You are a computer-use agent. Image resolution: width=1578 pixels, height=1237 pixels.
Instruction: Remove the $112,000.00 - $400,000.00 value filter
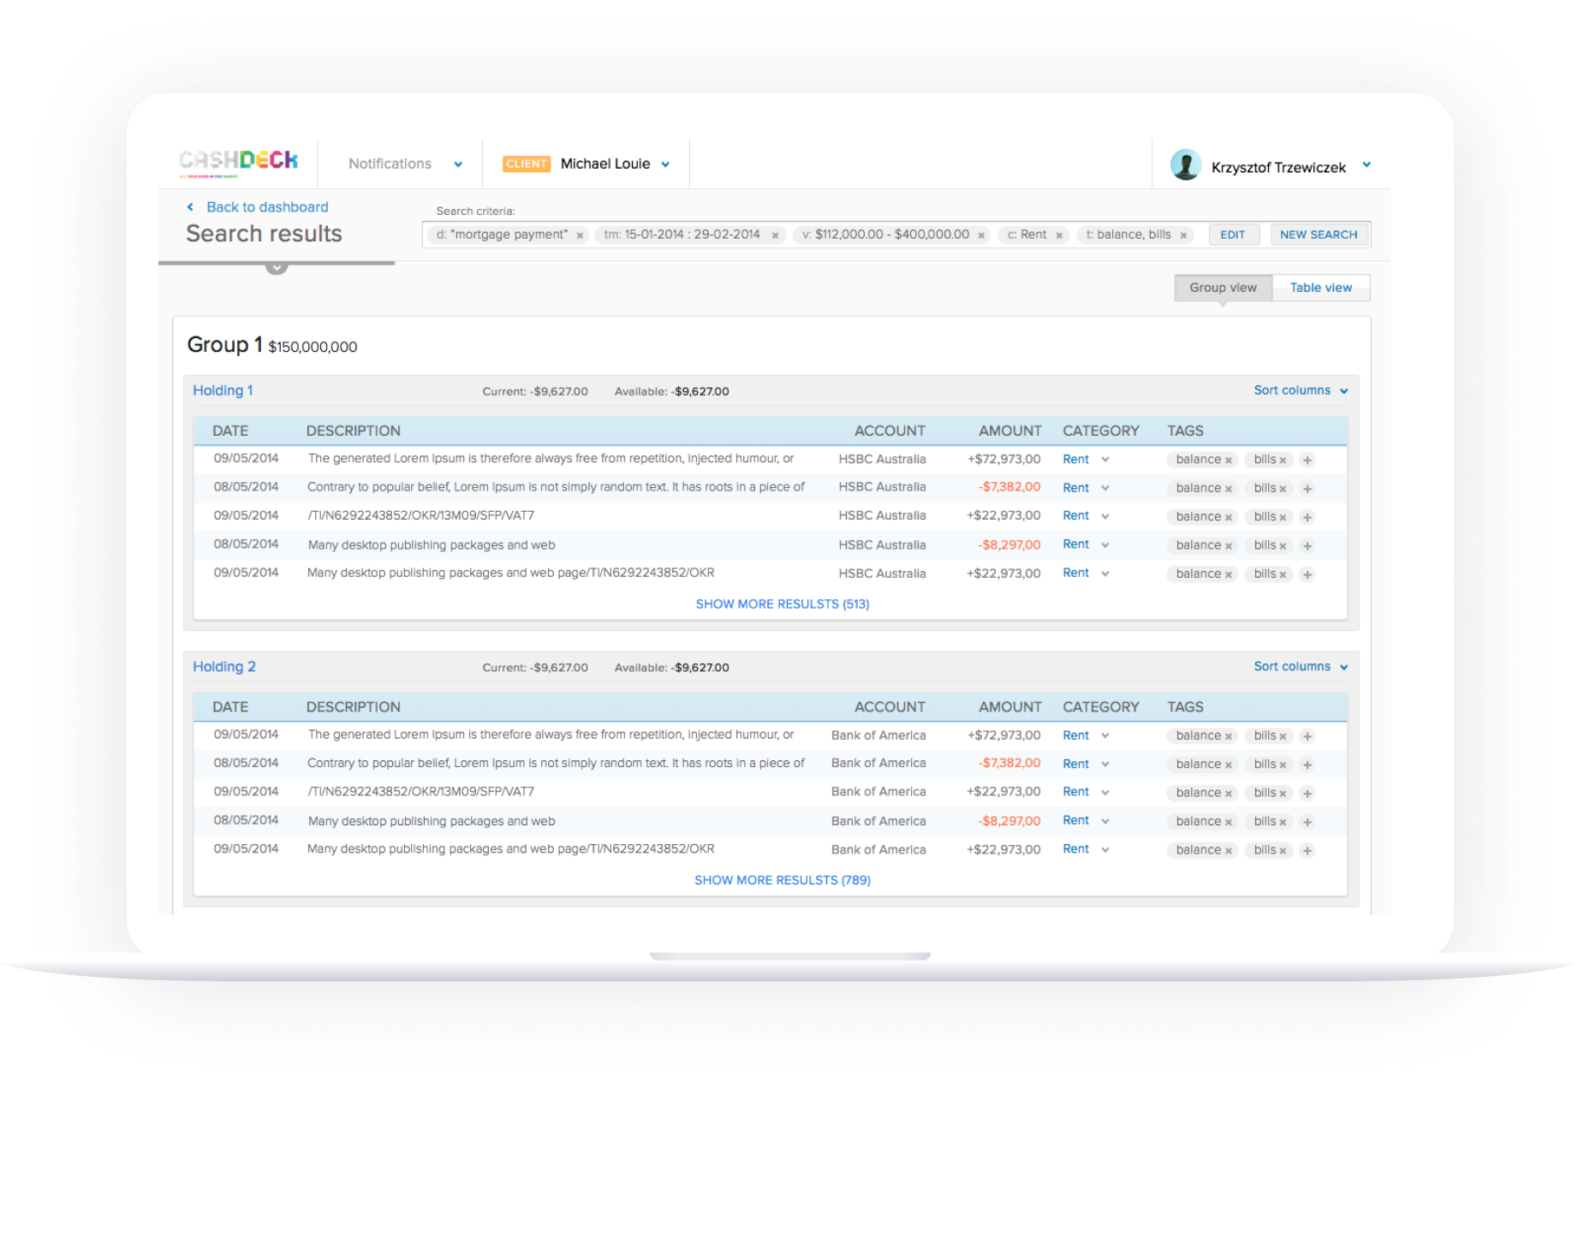coord(981,234)
